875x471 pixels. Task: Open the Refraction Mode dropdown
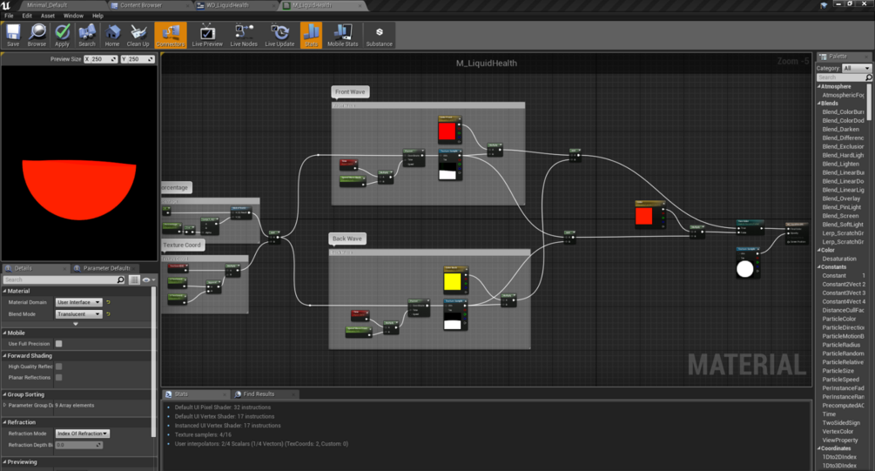point(82,434)
